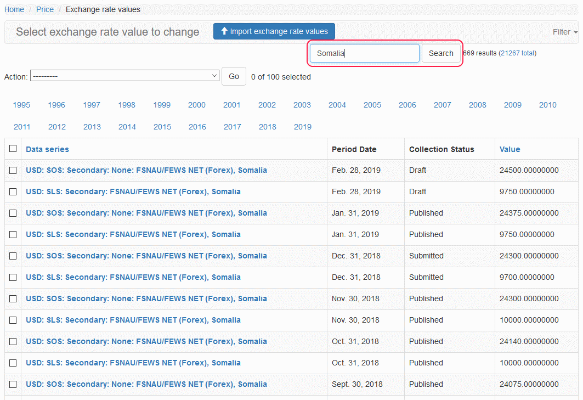Check the Feb. 28, 2019 SOS row checkbox
The height and width of the screenshot is (400, 583).
tap(13, 170)
